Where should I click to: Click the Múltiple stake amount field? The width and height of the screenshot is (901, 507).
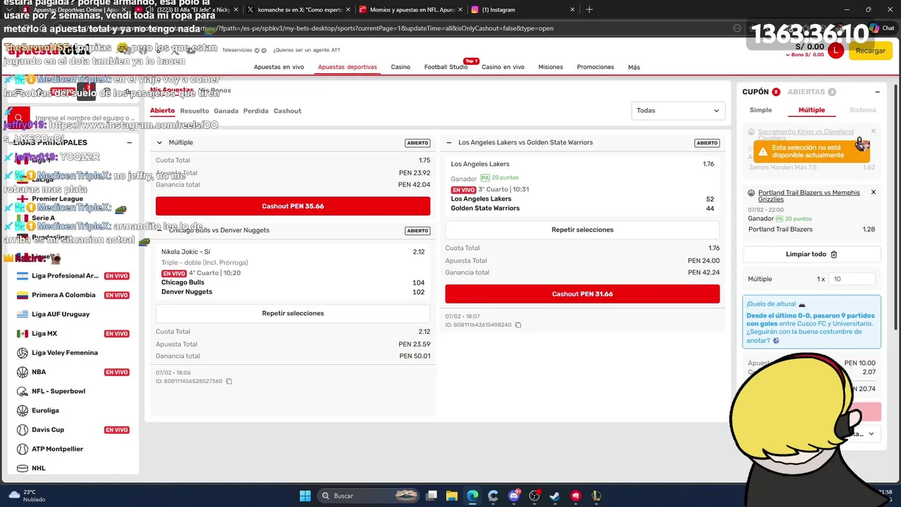(x=852, y=279)
